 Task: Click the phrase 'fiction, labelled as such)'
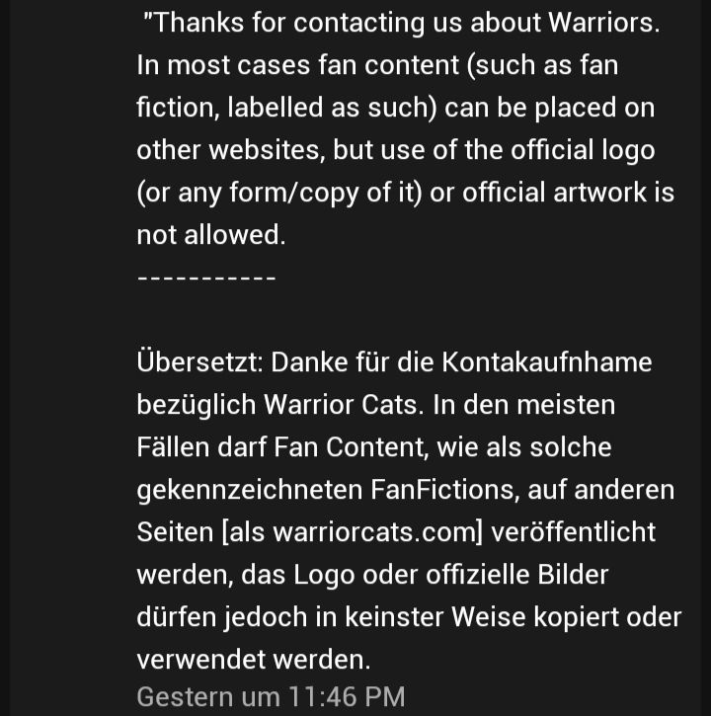point(286,109)
